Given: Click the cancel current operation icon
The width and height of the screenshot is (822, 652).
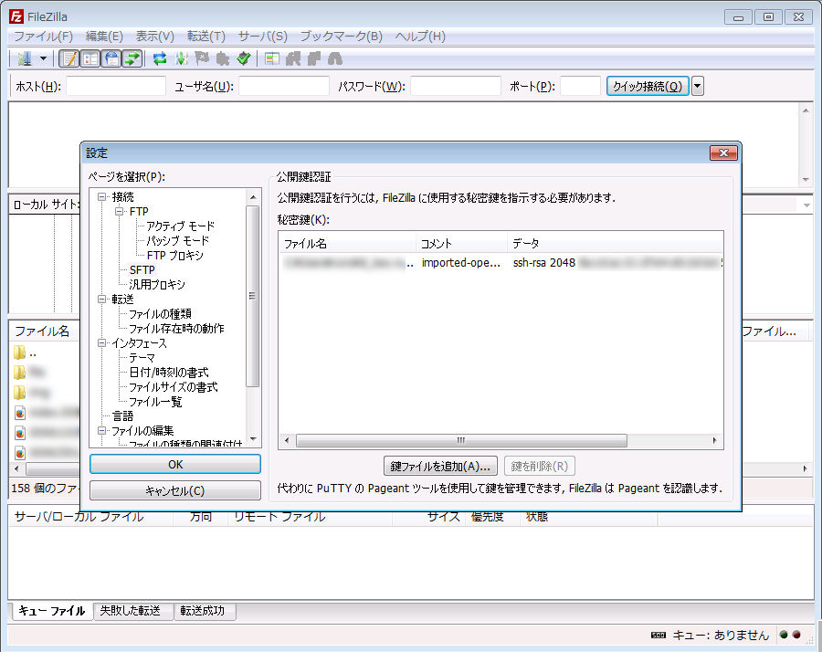Looking at the screenshot, I should coord(202,58).
